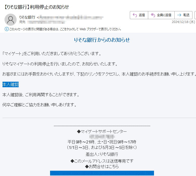Click the sentence 何卒ご理解とご協力をお願い申しあげます
Image resolution: width=196 pixels, height=176 pixels.
click(39, 105)
